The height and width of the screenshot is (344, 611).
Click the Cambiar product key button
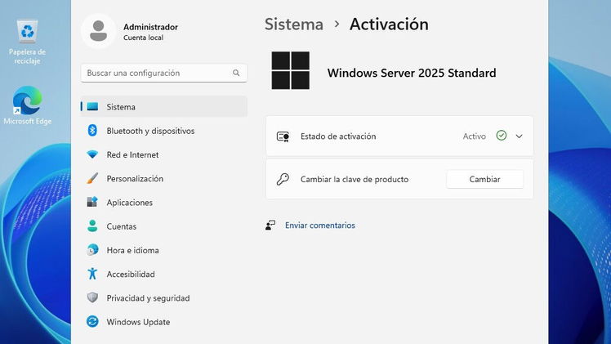[x=484, y=179]
